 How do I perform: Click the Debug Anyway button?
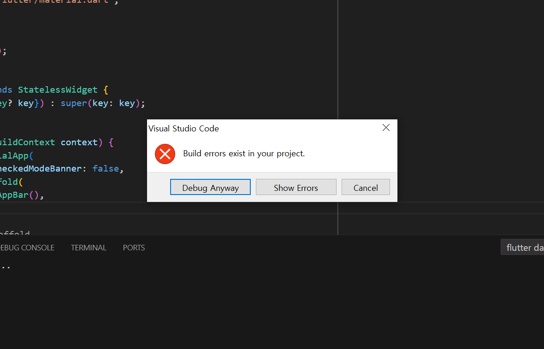210,187
